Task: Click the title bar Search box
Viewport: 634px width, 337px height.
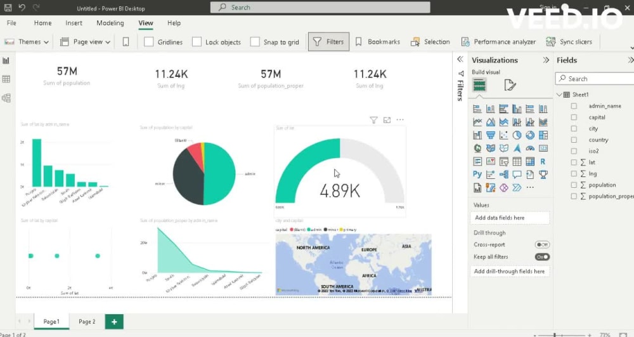Action: click(320, 7)
